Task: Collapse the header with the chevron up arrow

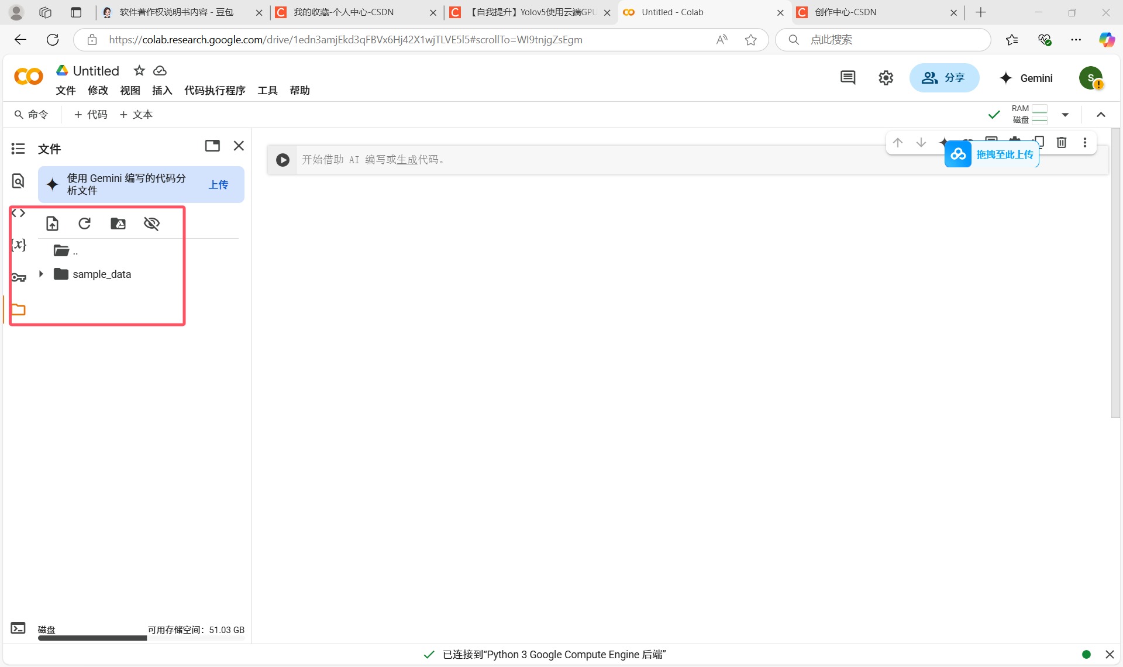Action: [x=1101, y=115]
